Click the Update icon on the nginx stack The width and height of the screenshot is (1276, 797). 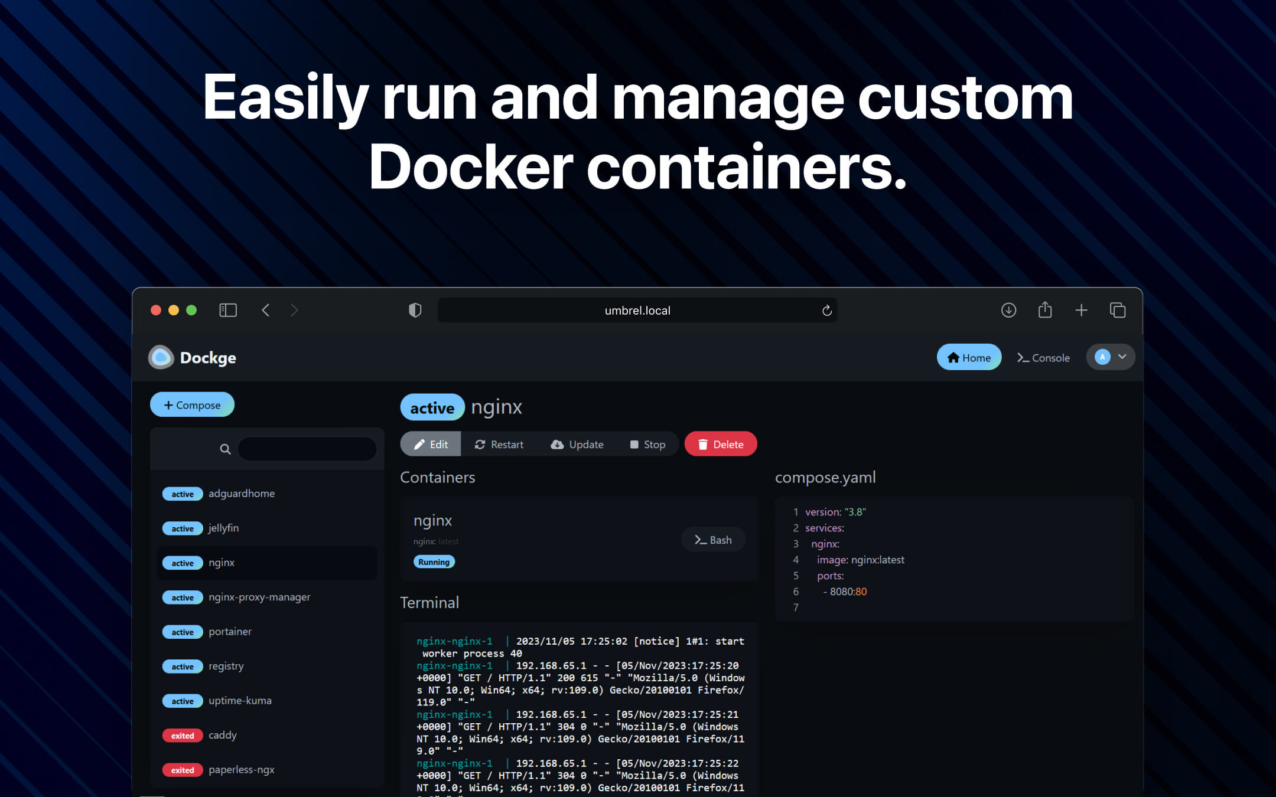tap(558, 444)
